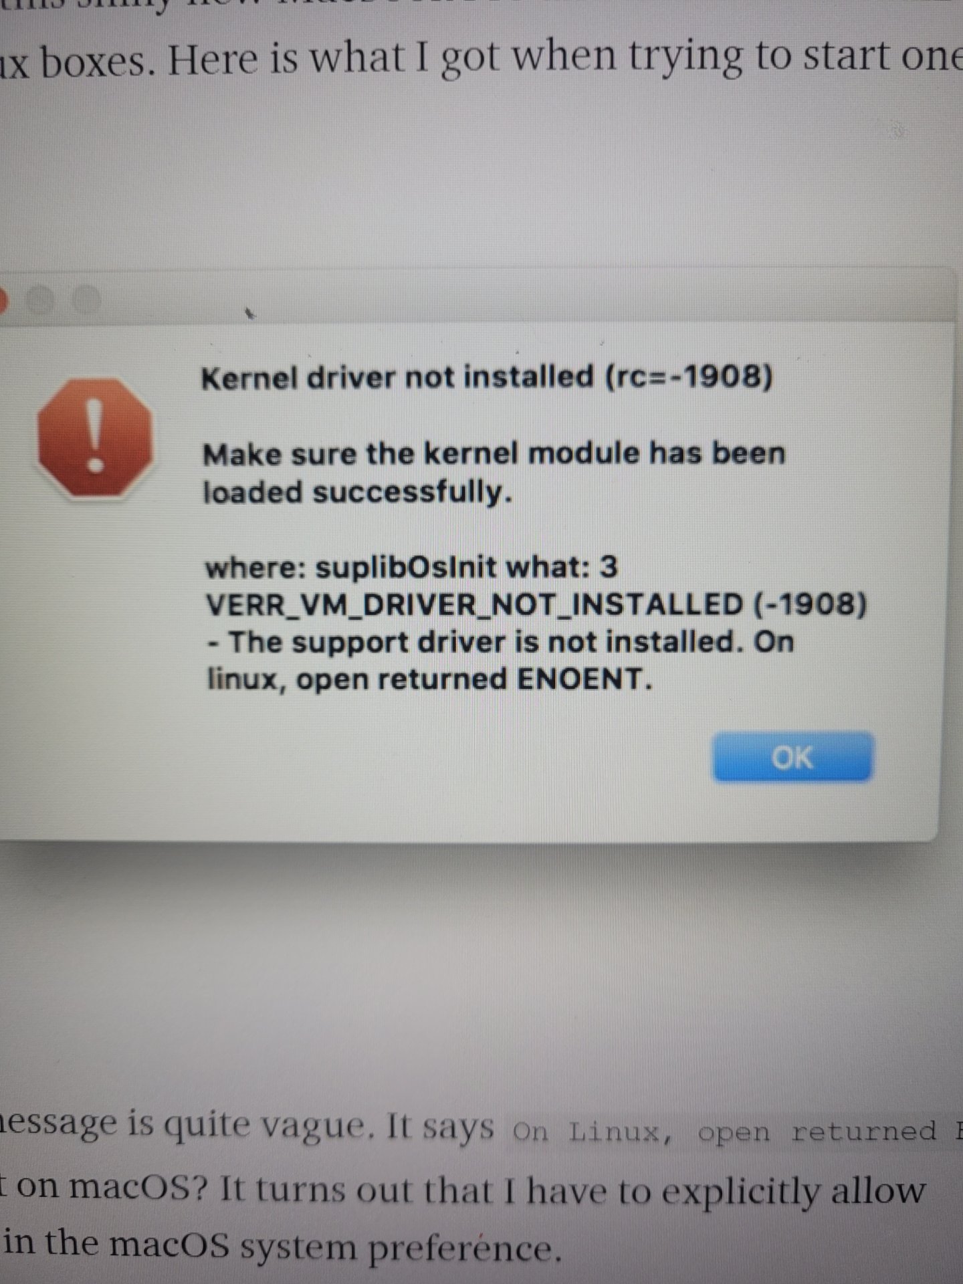Click 'The support driver is not installed' text
Screen dimensions: 963x1284
(487, 642)
